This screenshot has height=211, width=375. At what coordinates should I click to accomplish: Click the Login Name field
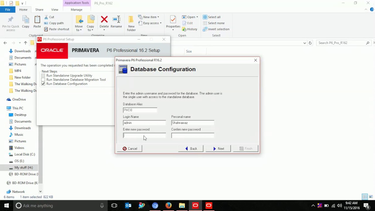[144, 123]
